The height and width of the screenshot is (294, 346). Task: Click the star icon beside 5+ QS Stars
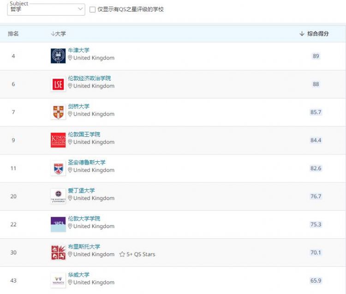(x=122, y=254)
